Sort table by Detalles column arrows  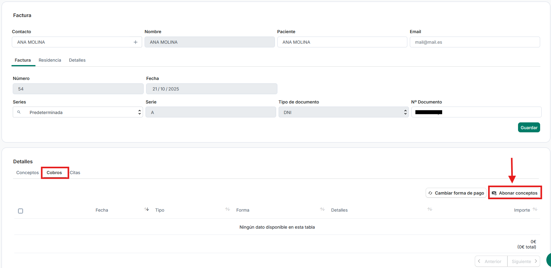[430, 209]
